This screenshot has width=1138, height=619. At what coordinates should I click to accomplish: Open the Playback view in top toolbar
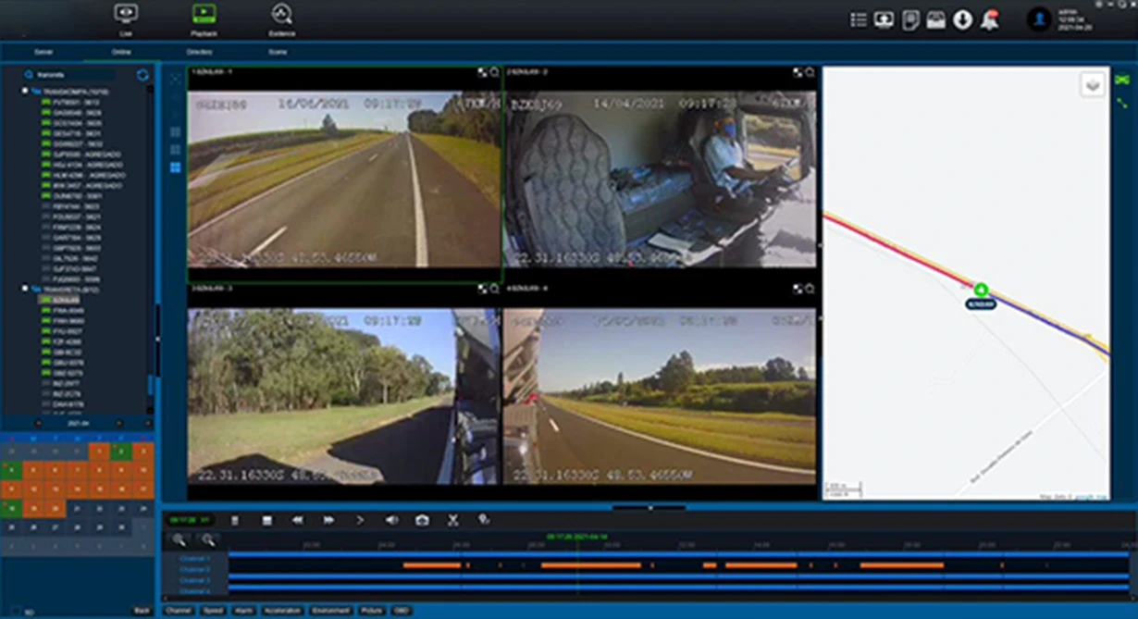click(204, 15)
